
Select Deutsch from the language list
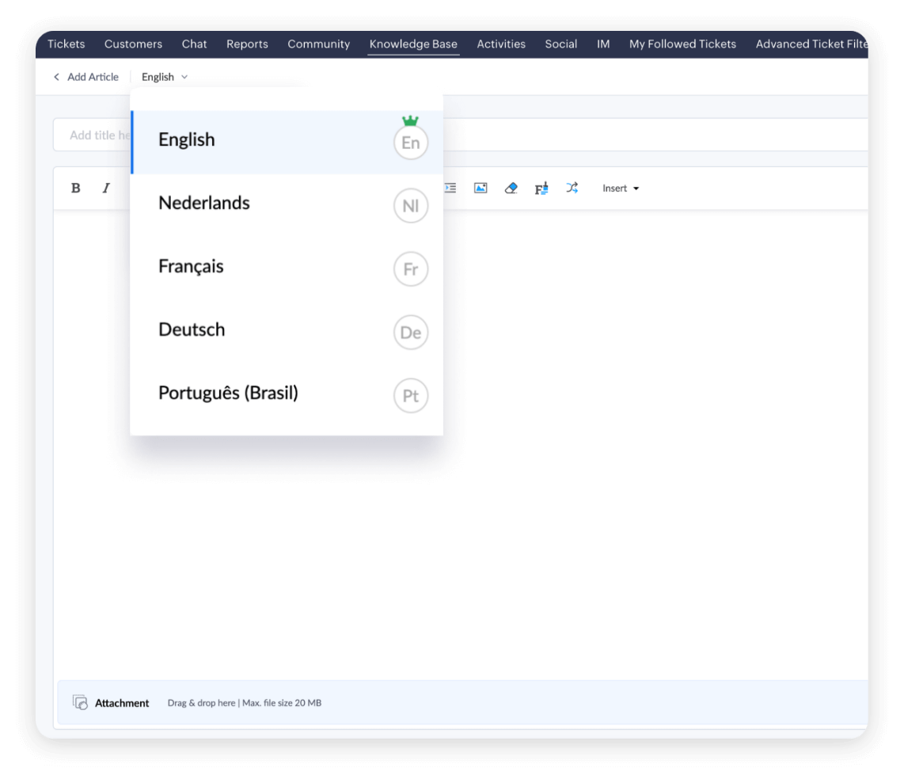click(x=192, y=330)
